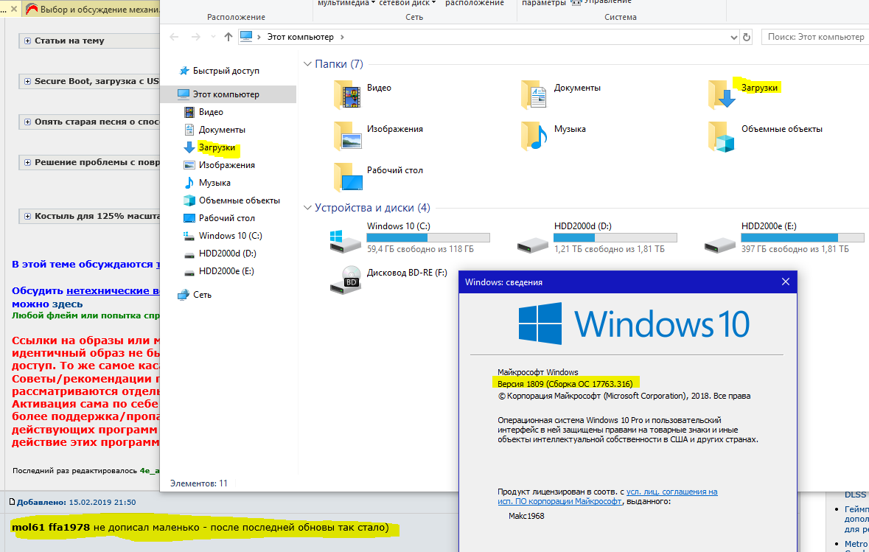Screen dimensions: 869x552
Task: Collapse the Устройства и диски (4) group
Action: (x=307, y=208)
